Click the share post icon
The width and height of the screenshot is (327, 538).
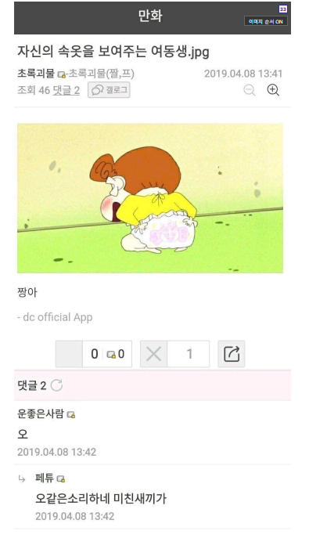232,354
